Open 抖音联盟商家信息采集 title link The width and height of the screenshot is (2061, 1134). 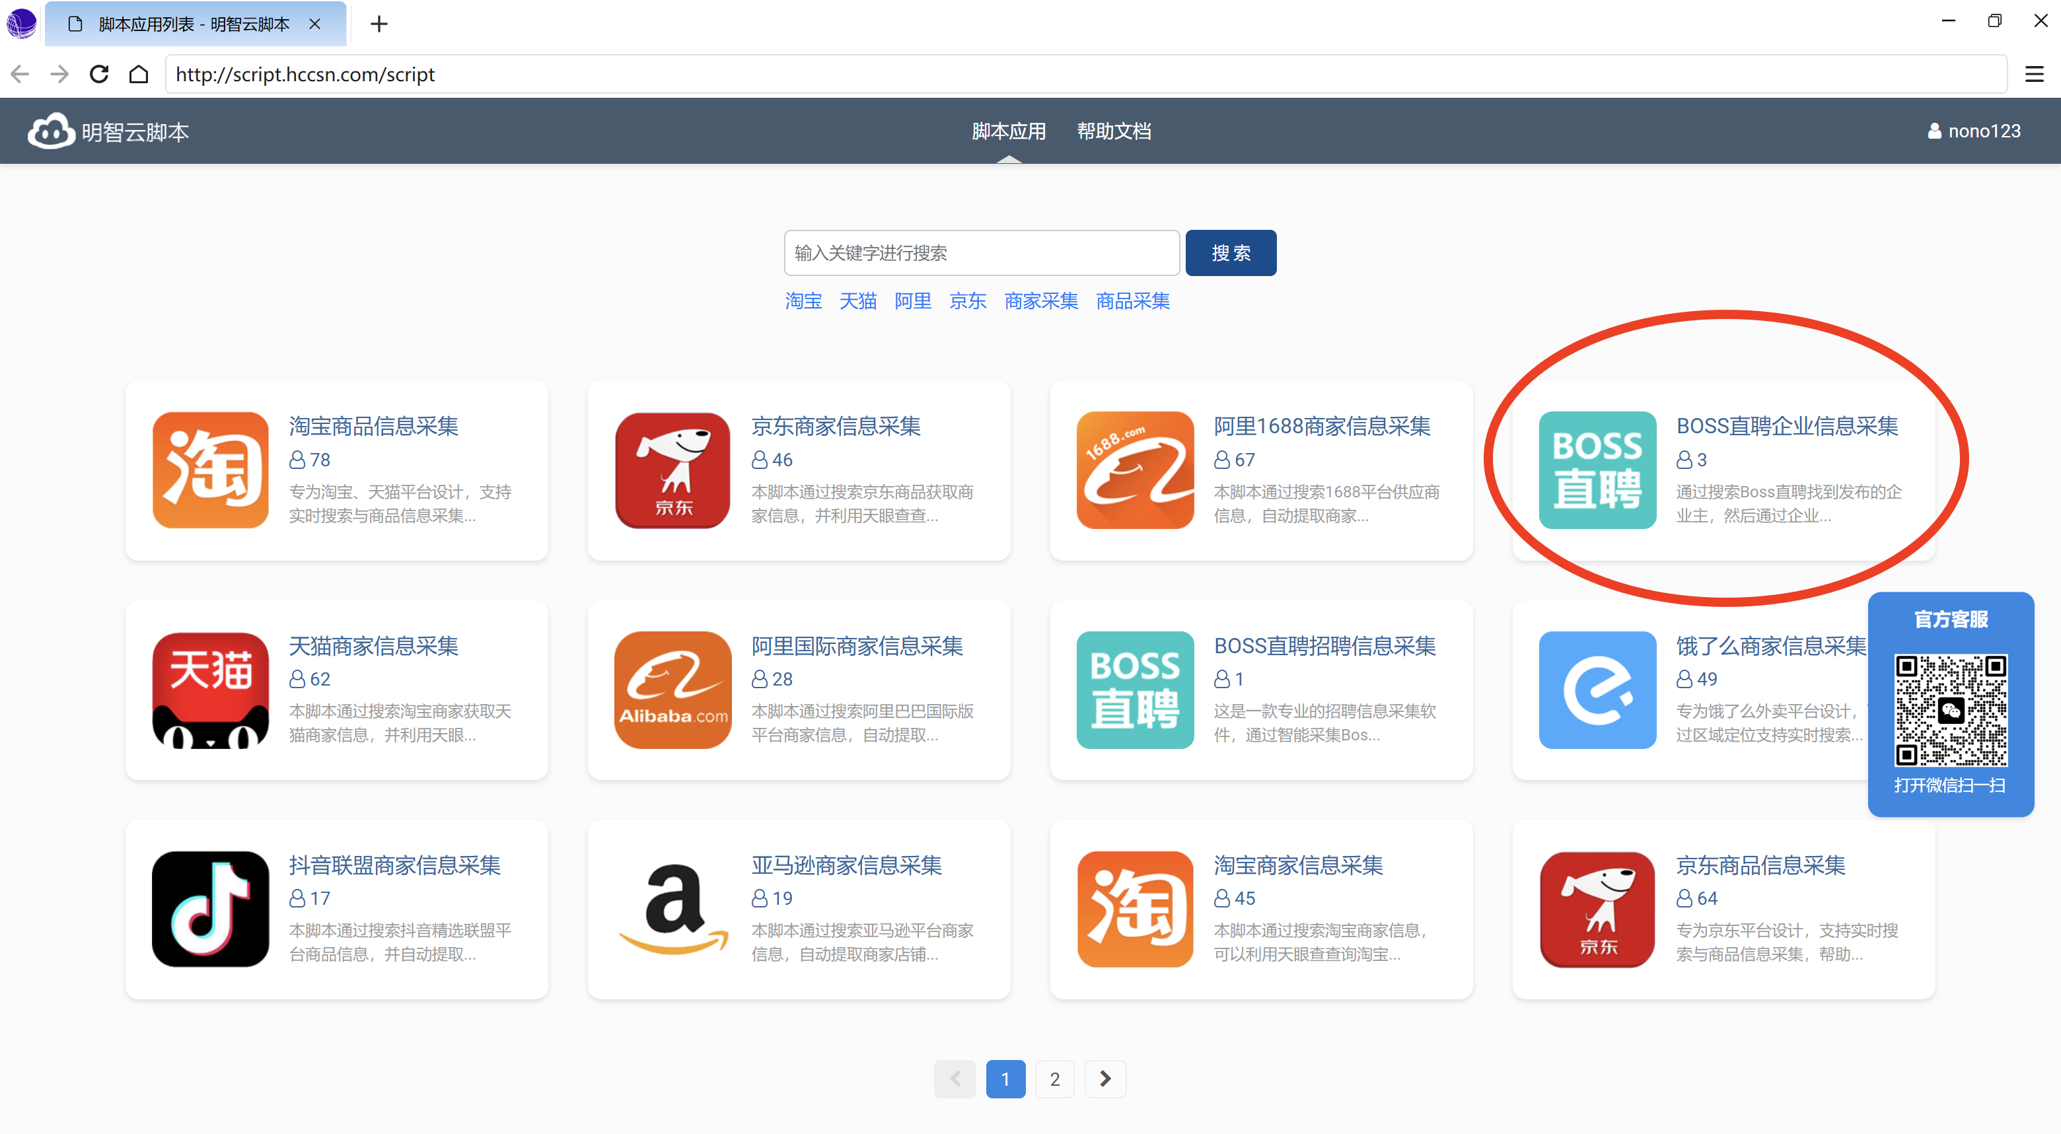394,865
